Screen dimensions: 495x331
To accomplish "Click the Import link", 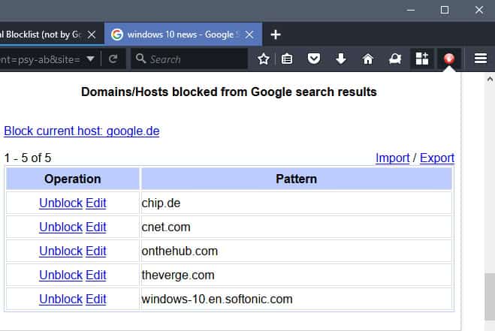I will [392, 158].
